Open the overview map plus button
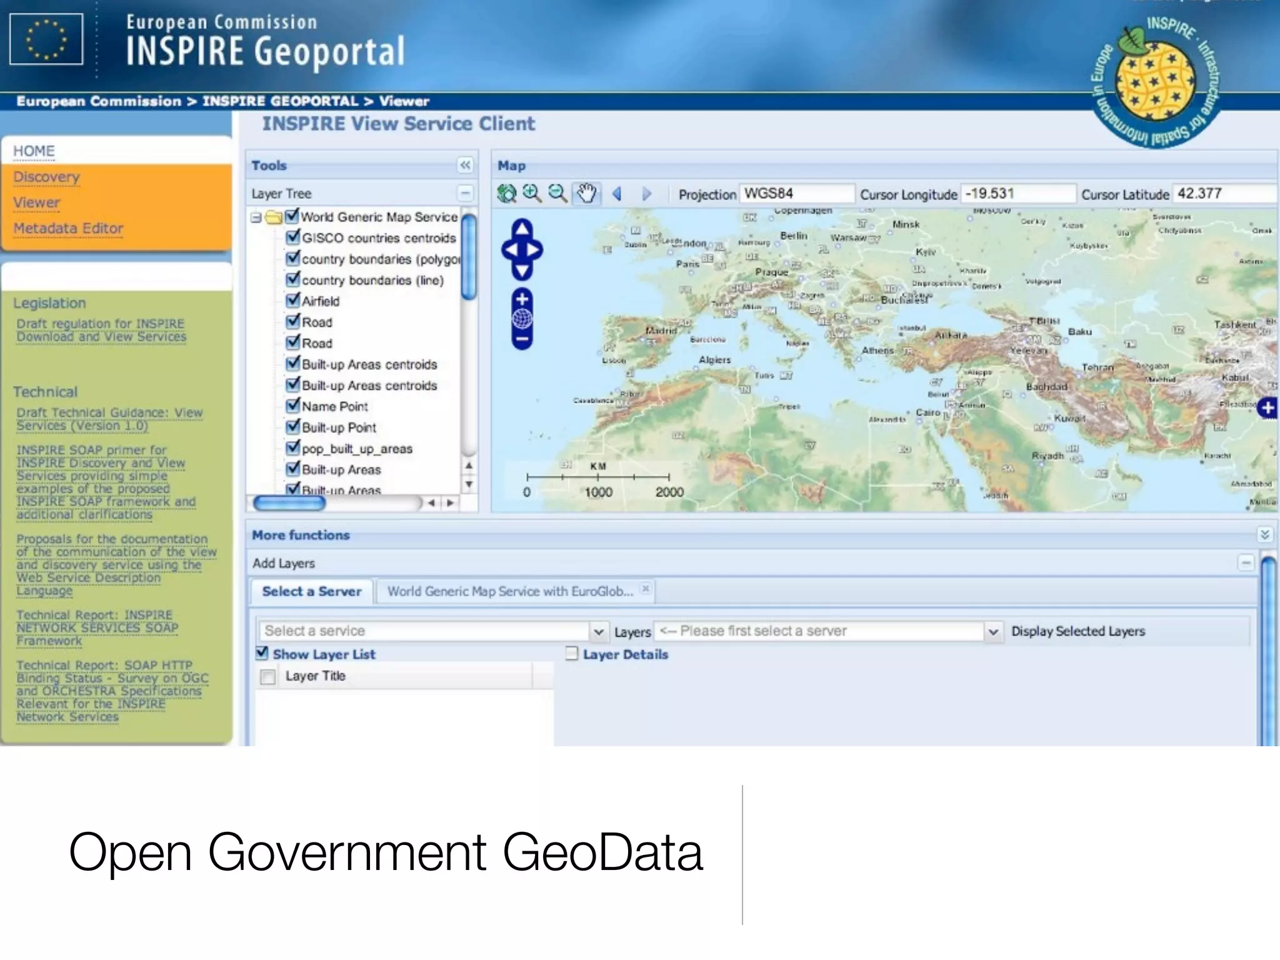The width and height of the screenshot is (1280, 960). (1267, 408)
